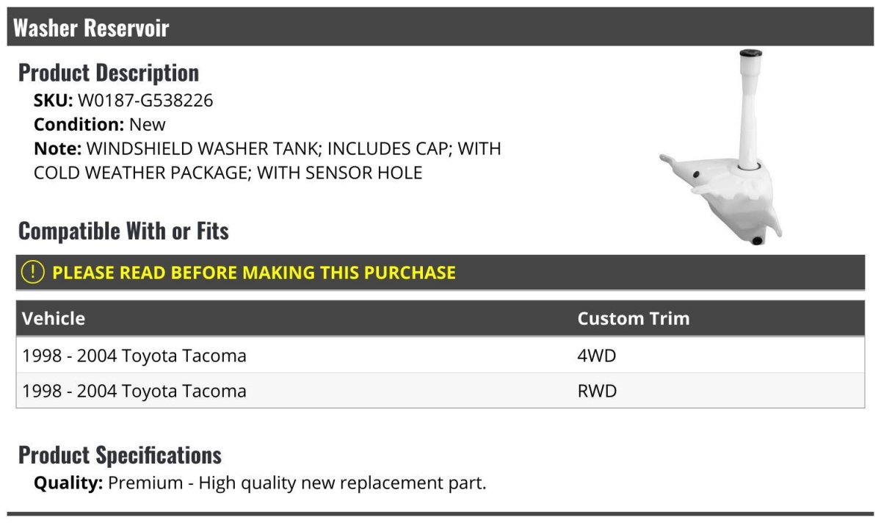Screen dimensions: 881x523
Task: Click the RWD trim cell
Action: [x=597, y=391]
